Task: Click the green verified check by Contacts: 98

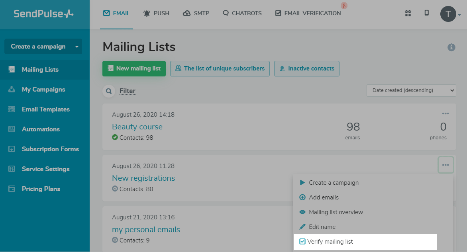Action: coord(115,137)
